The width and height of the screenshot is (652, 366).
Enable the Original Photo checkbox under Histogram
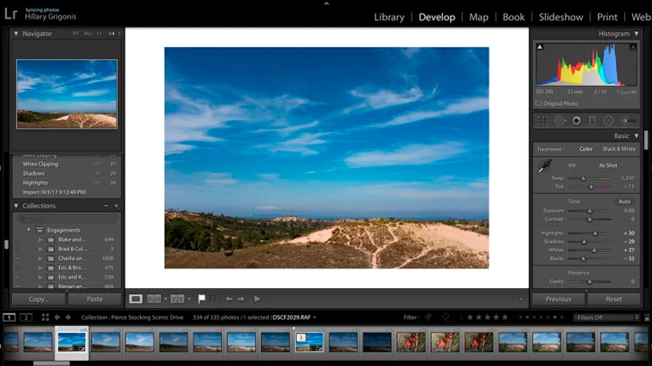538,103
